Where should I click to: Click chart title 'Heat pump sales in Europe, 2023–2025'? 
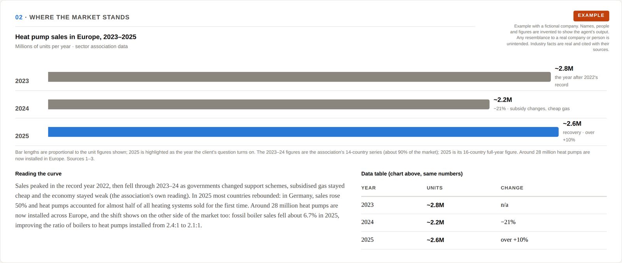(76, 37)
